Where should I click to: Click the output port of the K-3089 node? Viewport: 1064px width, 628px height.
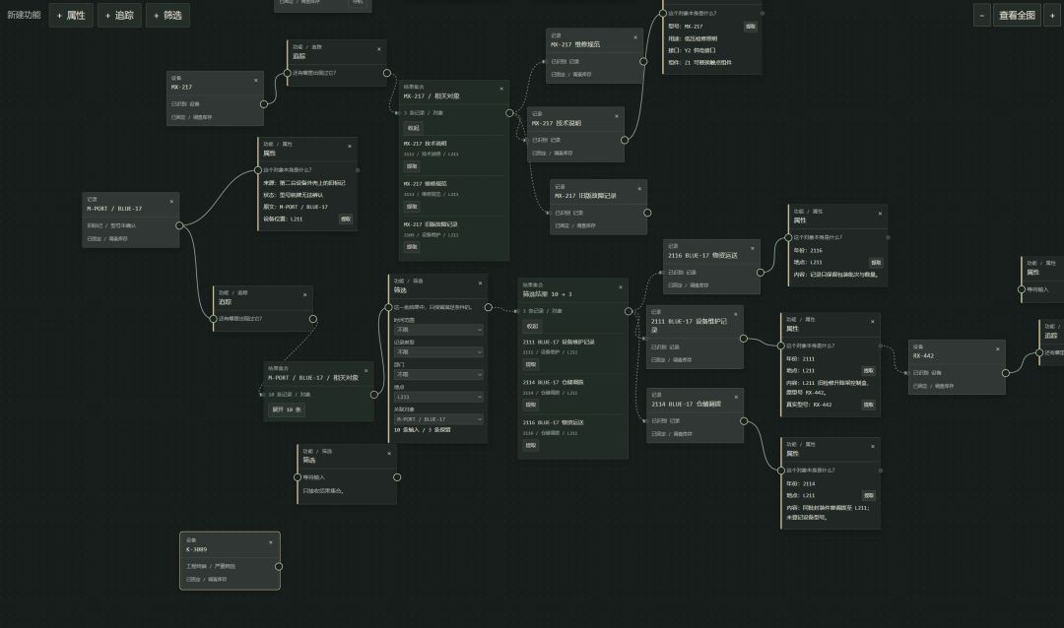279,566
